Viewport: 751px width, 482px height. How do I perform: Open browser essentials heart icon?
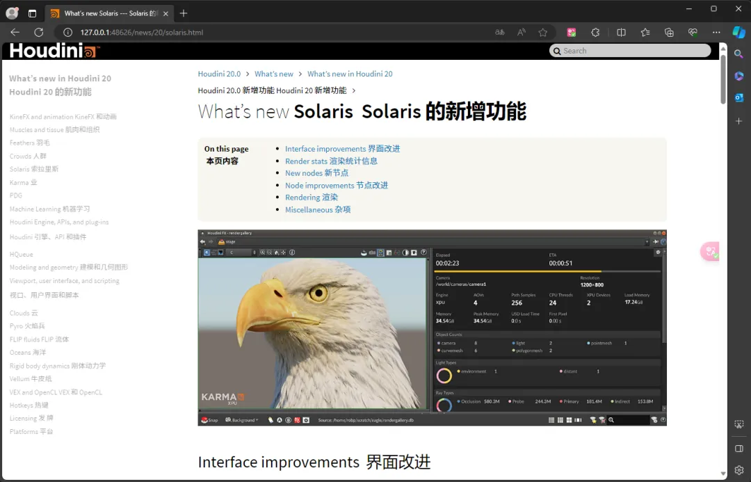click(x=693, y=33)
